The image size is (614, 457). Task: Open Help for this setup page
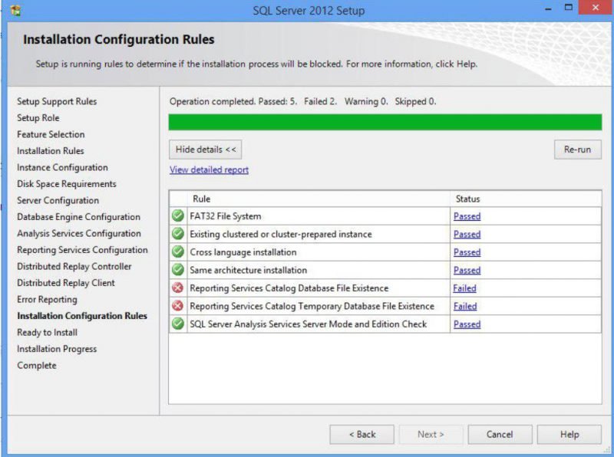tap(569, 434)
